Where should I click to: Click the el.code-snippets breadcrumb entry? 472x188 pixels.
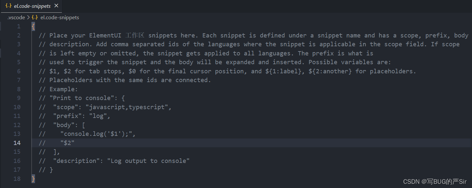tap(60, 17)
